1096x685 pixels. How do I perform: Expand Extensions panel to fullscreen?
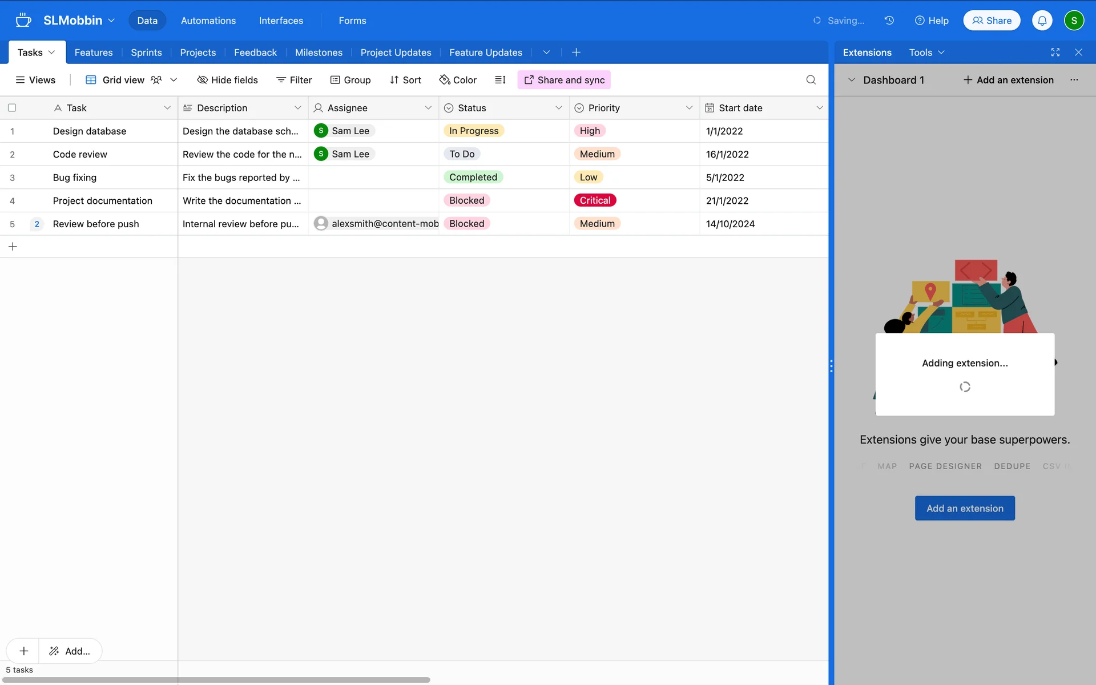point(1055,53)
